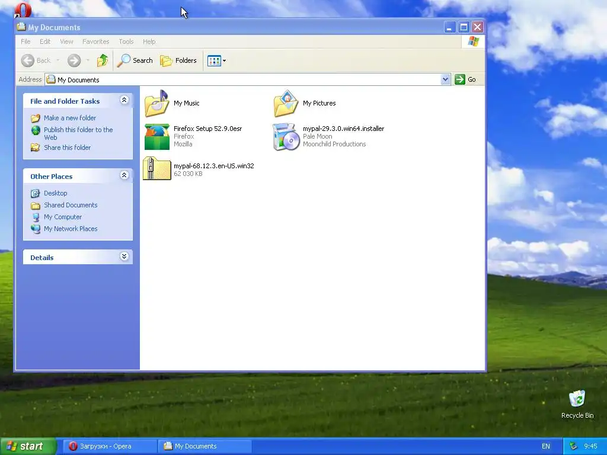Minimize the My Documents window

(449, 27)
